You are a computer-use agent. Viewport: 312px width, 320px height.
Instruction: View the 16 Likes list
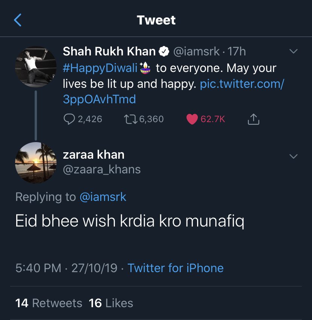111,303
